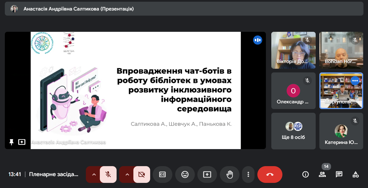Image resolution: width=368 pixels, height=188 pixels.
Task: Open more options three-dot menu in toolbar
Action: pyautogui.click(x=248, y=174)
